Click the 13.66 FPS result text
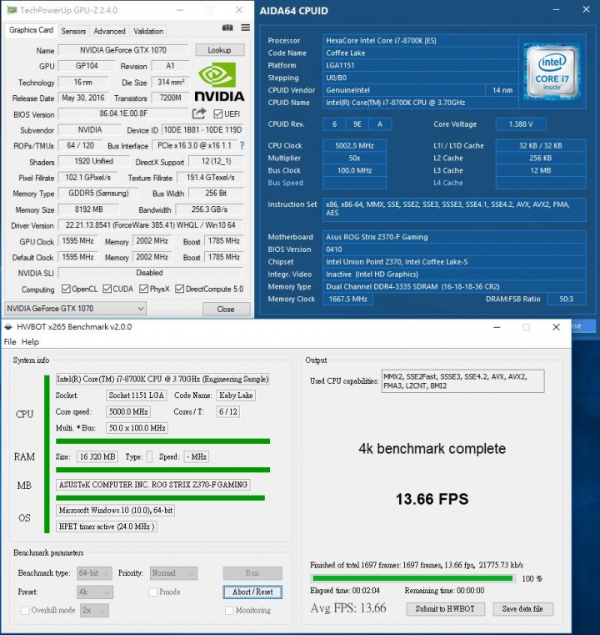This screenshot has width=600, height=635. click(x=432, y=499)
